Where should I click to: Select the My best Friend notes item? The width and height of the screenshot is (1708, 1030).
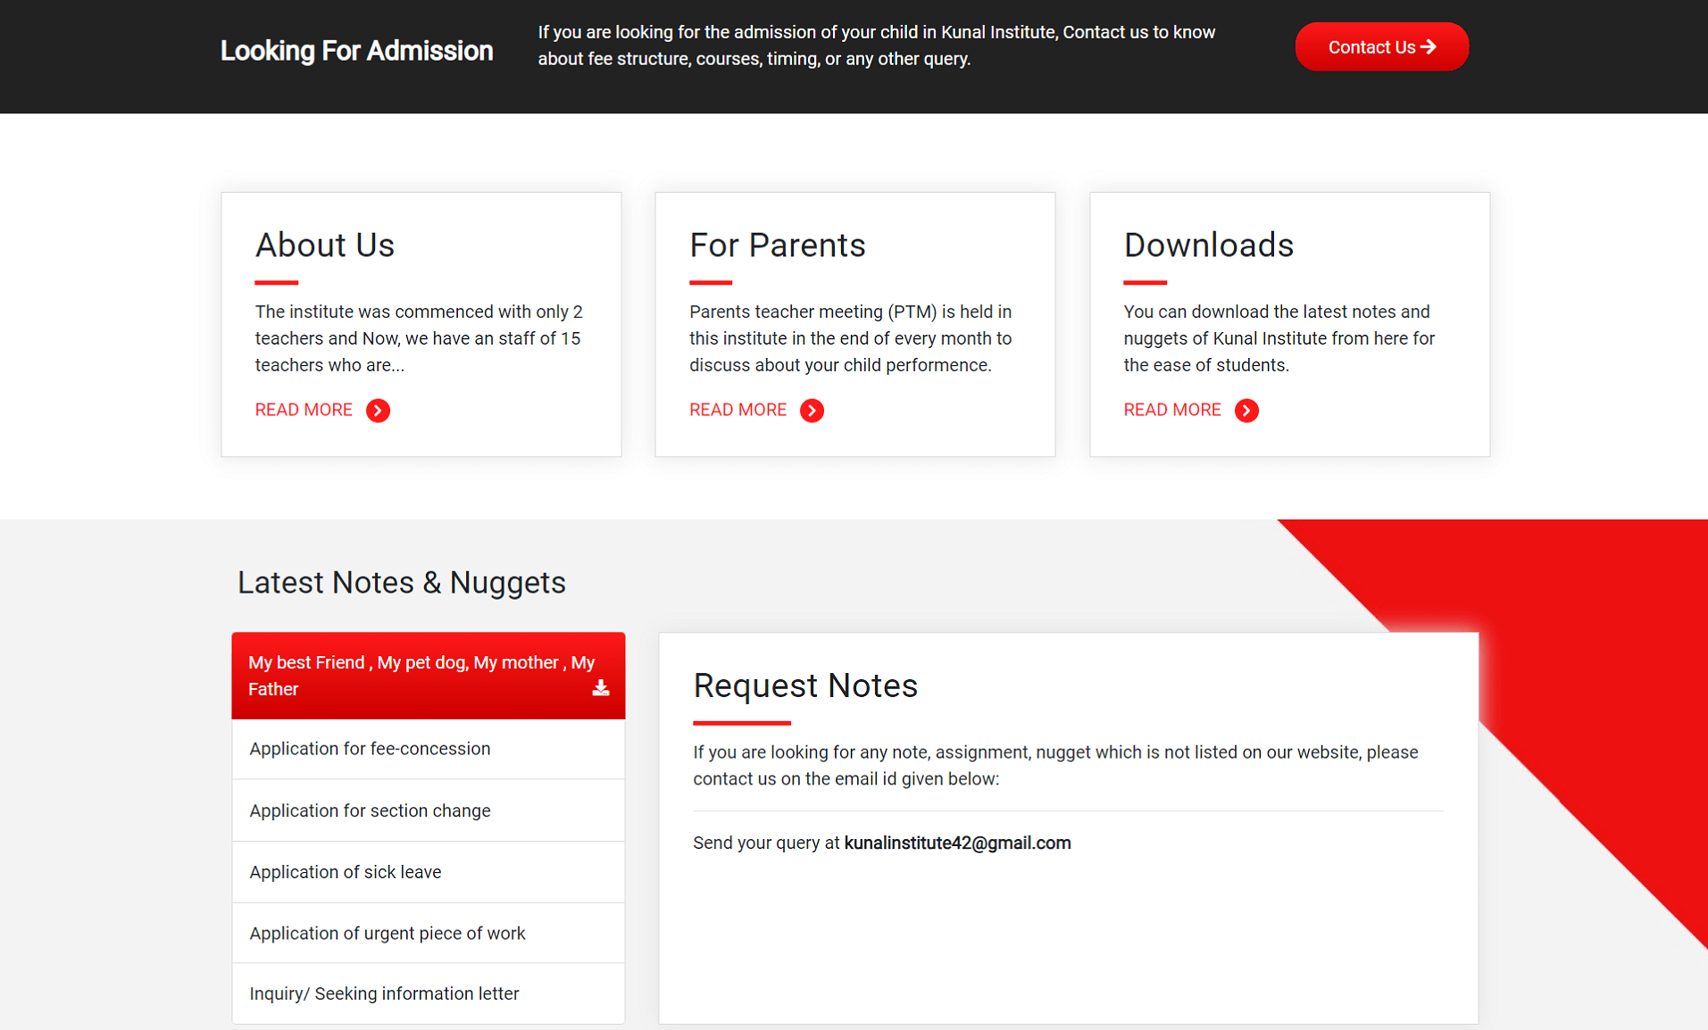click(x=411, y=676)
